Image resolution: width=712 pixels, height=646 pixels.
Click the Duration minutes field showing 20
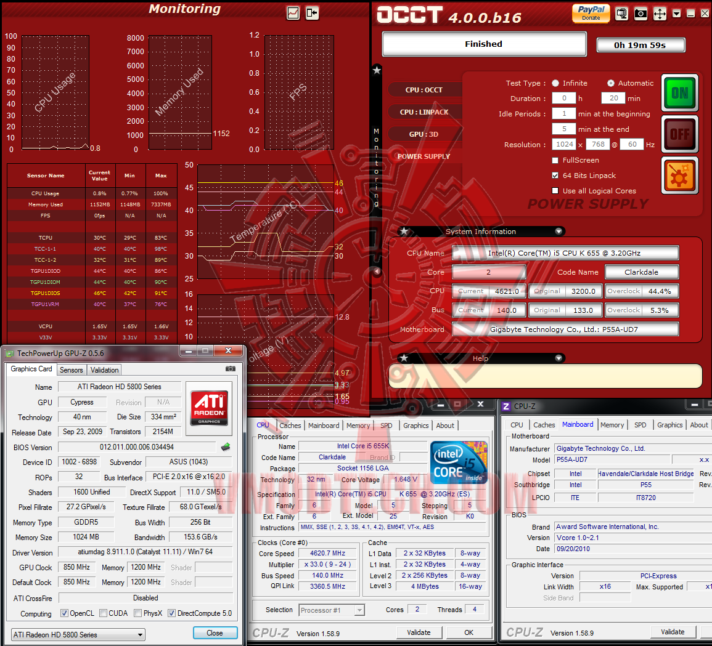[613, 98]
